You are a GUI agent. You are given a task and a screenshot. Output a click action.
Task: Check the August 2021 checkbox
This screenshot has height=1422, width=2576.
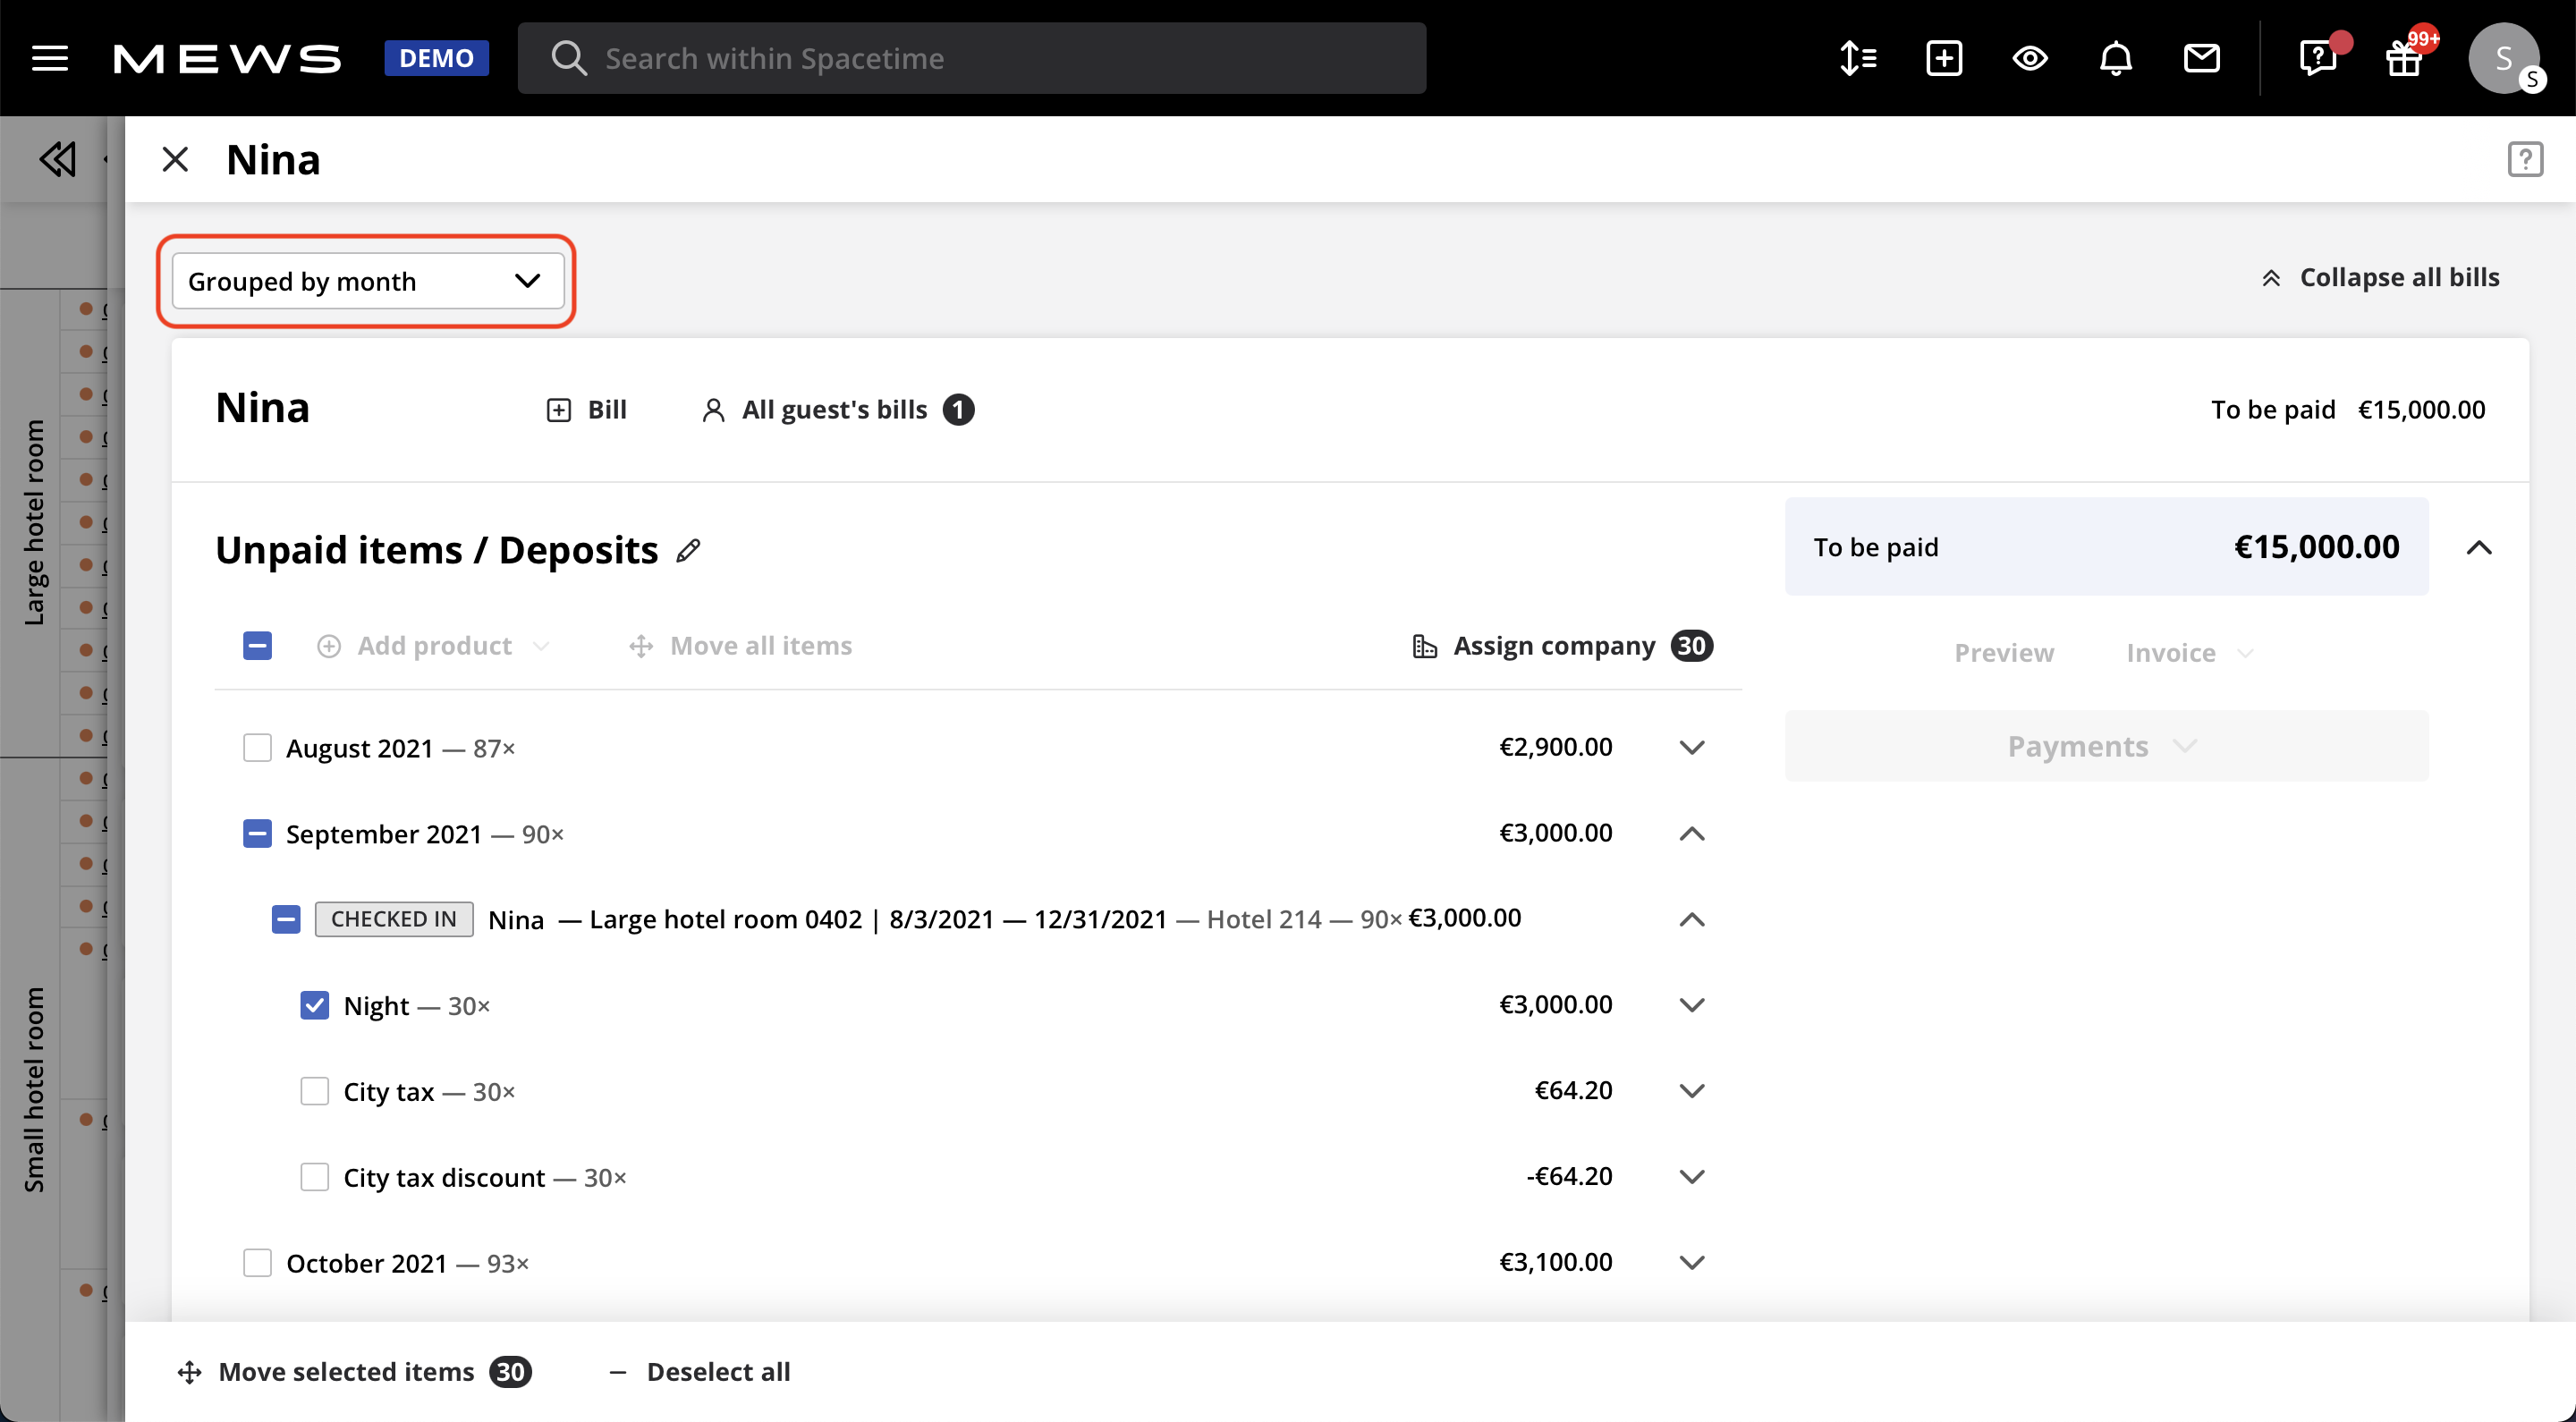[257, 748]
